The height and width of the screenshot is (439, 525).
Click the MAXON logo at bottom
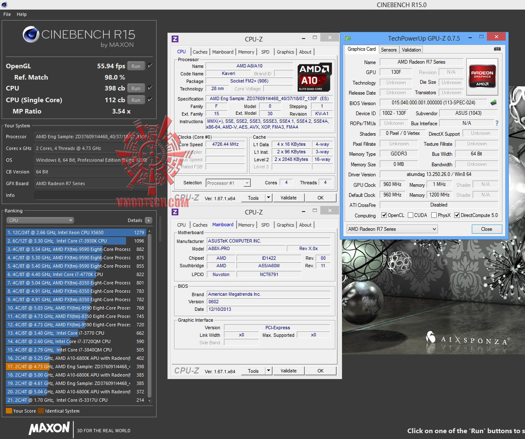pos(49,429)
